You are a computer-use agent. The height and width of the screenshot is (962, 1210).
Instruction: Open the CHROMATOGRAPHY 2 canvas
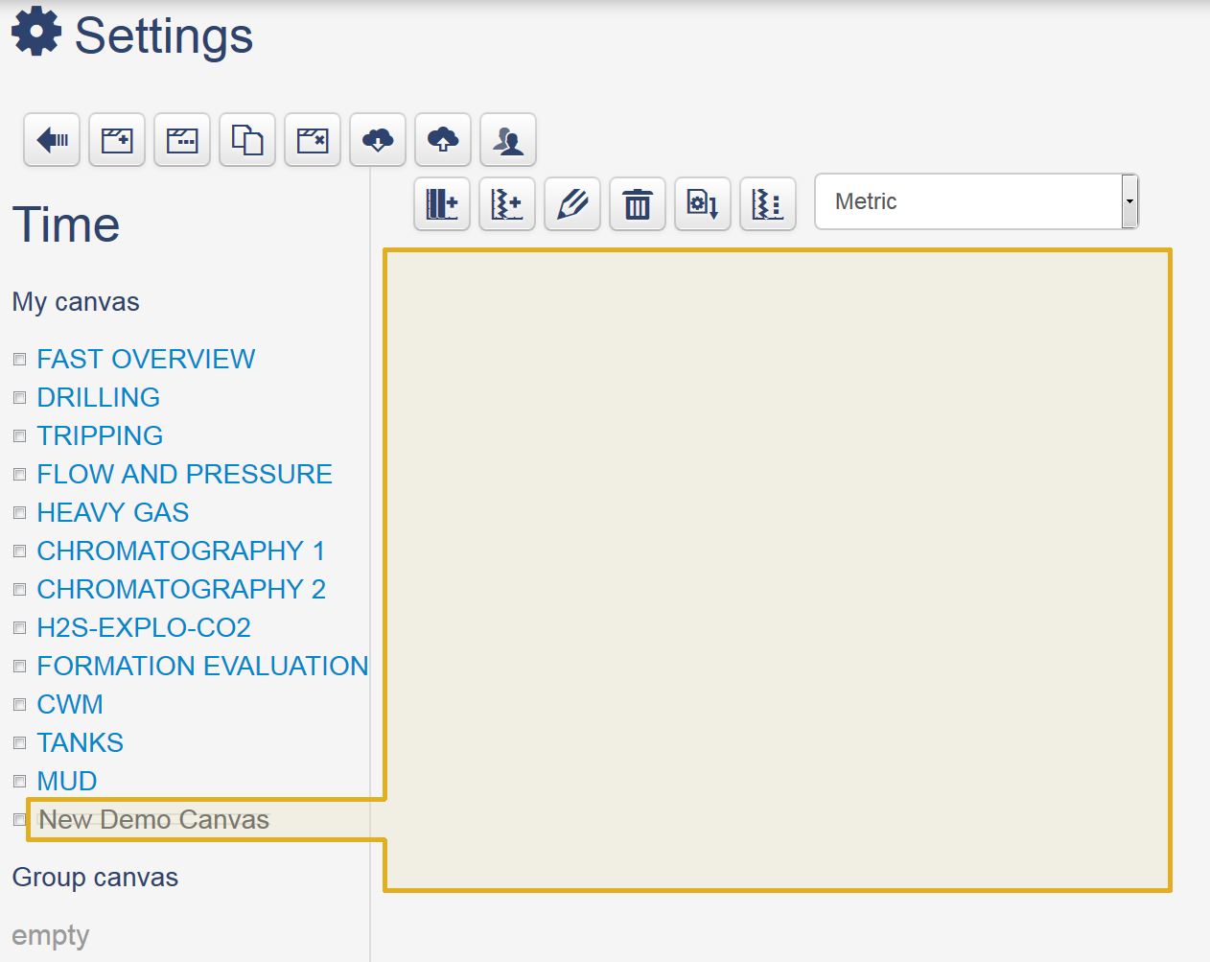[181, 589]
